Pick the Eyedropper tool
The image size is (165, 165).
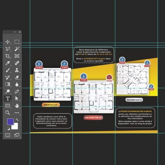8,63
